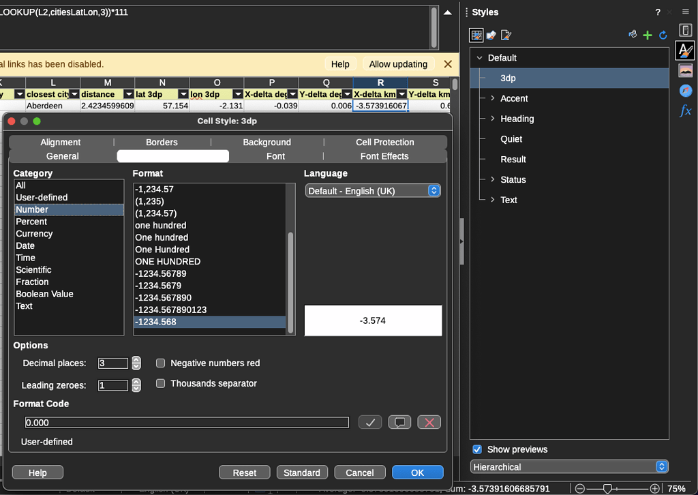Switch to Page Styles icon
The image size is (698, 495).
[505, 35]
